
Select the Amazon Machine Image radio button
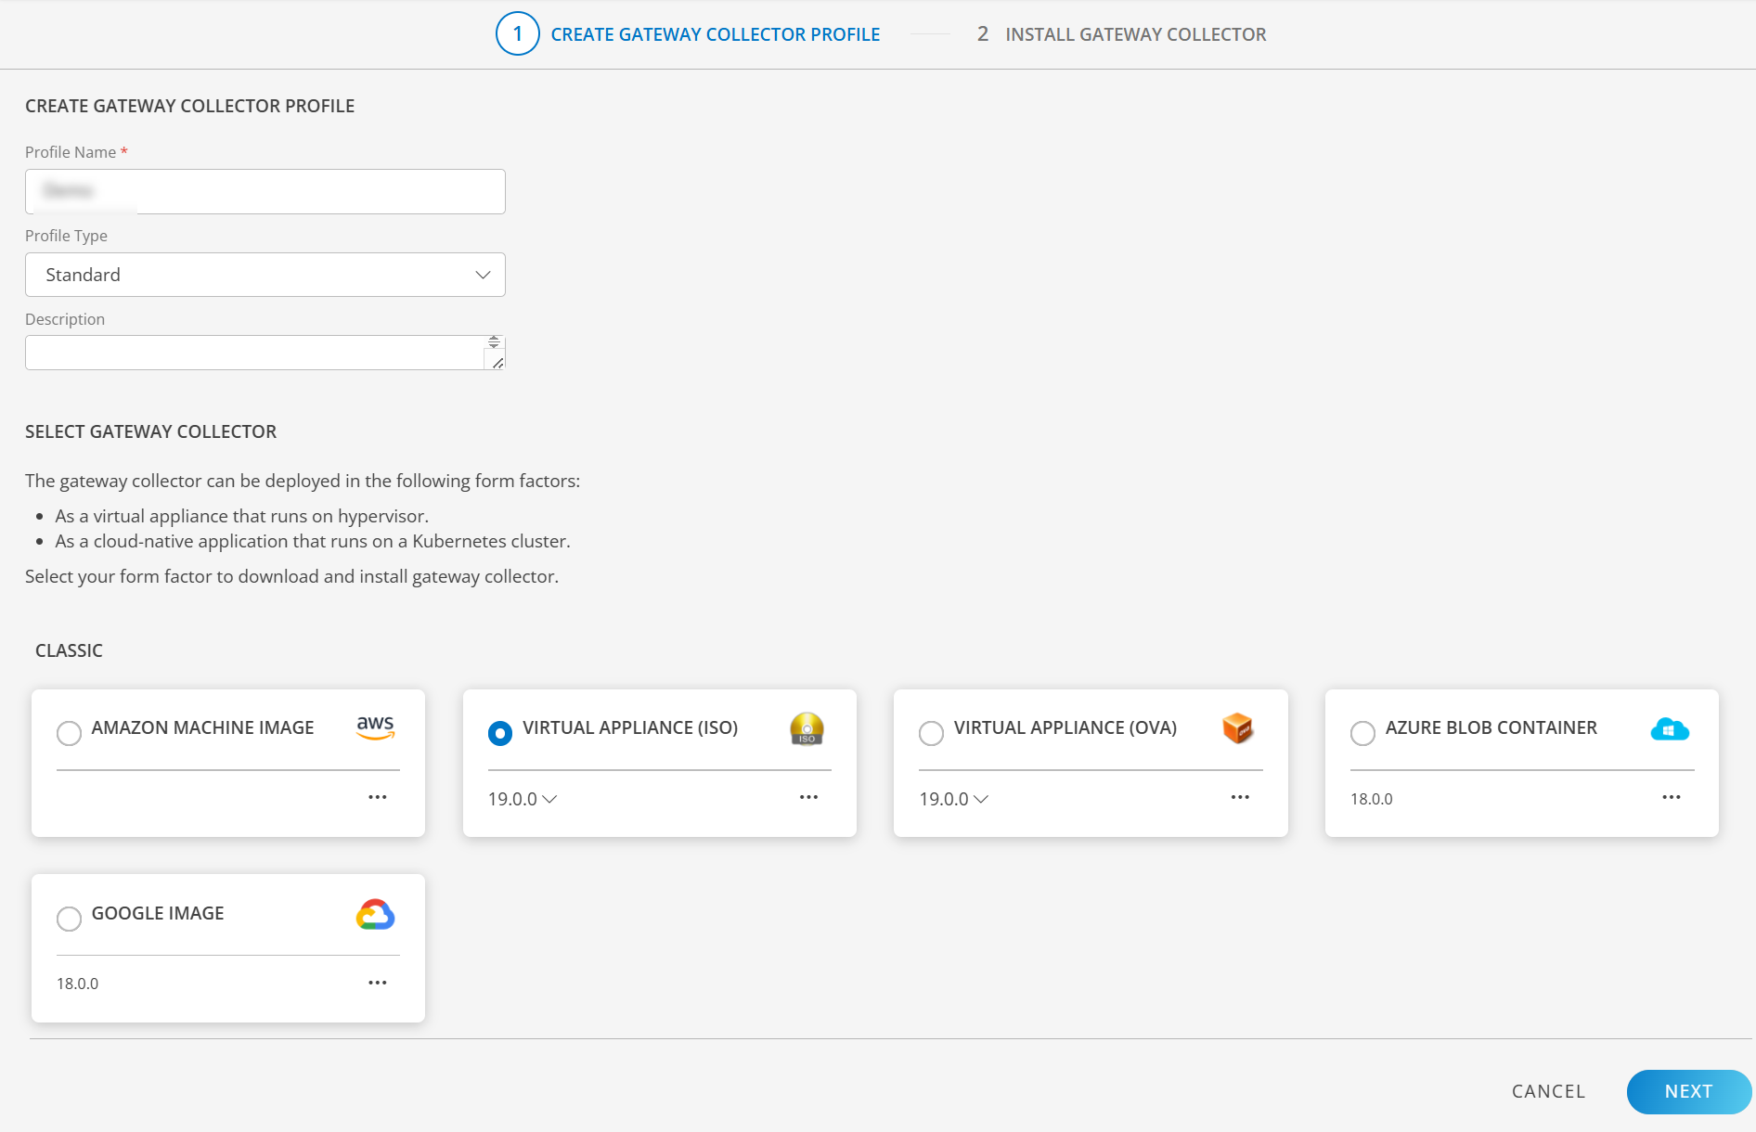69,733
